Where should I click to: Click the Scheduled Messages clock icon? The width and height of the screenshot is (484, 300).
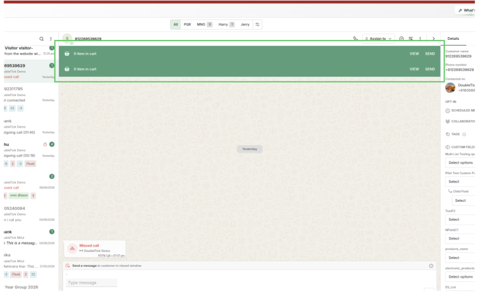pyautogui.click(x=448, y=111)
